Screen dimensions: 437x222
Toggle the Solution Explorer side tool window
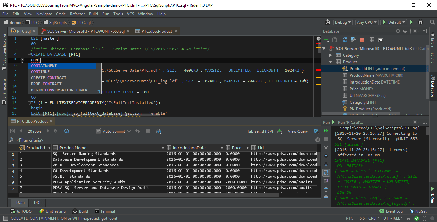[4, 51]
